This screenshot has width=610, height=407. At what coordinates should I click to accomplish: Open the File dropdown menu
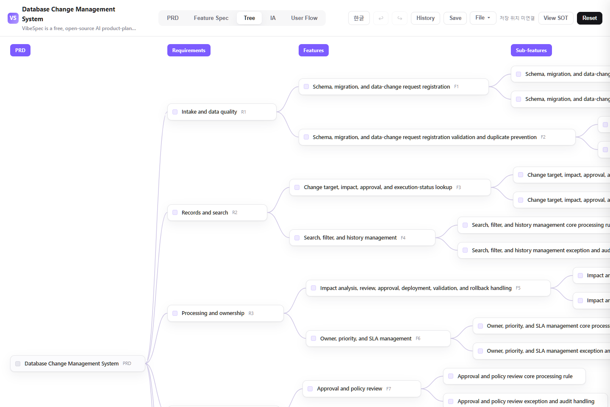[x=483, y=18]
